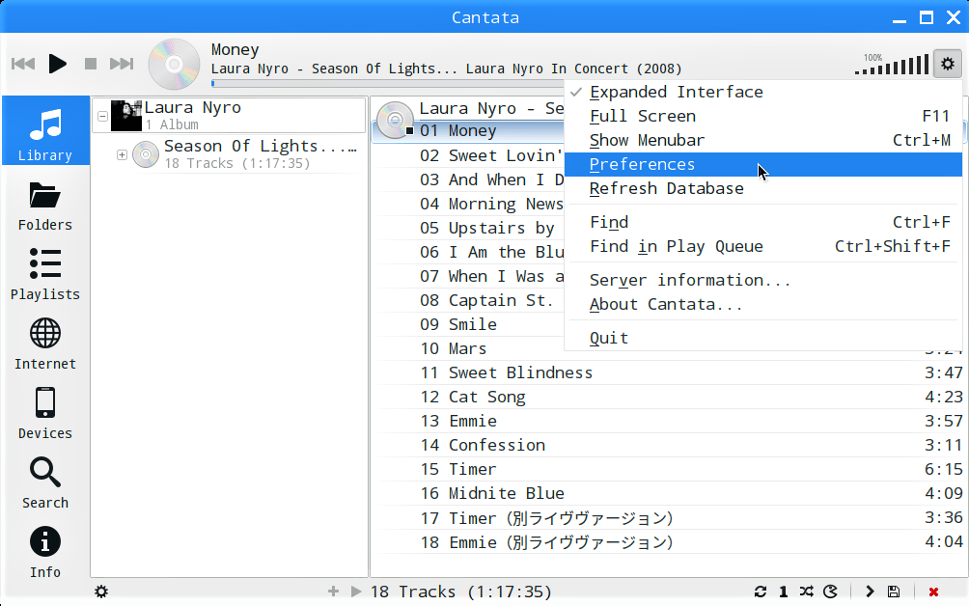Open the Folders sidebar tab
Image resolution: width=969 pixels, height=606 pixels.
click(45, 207)
